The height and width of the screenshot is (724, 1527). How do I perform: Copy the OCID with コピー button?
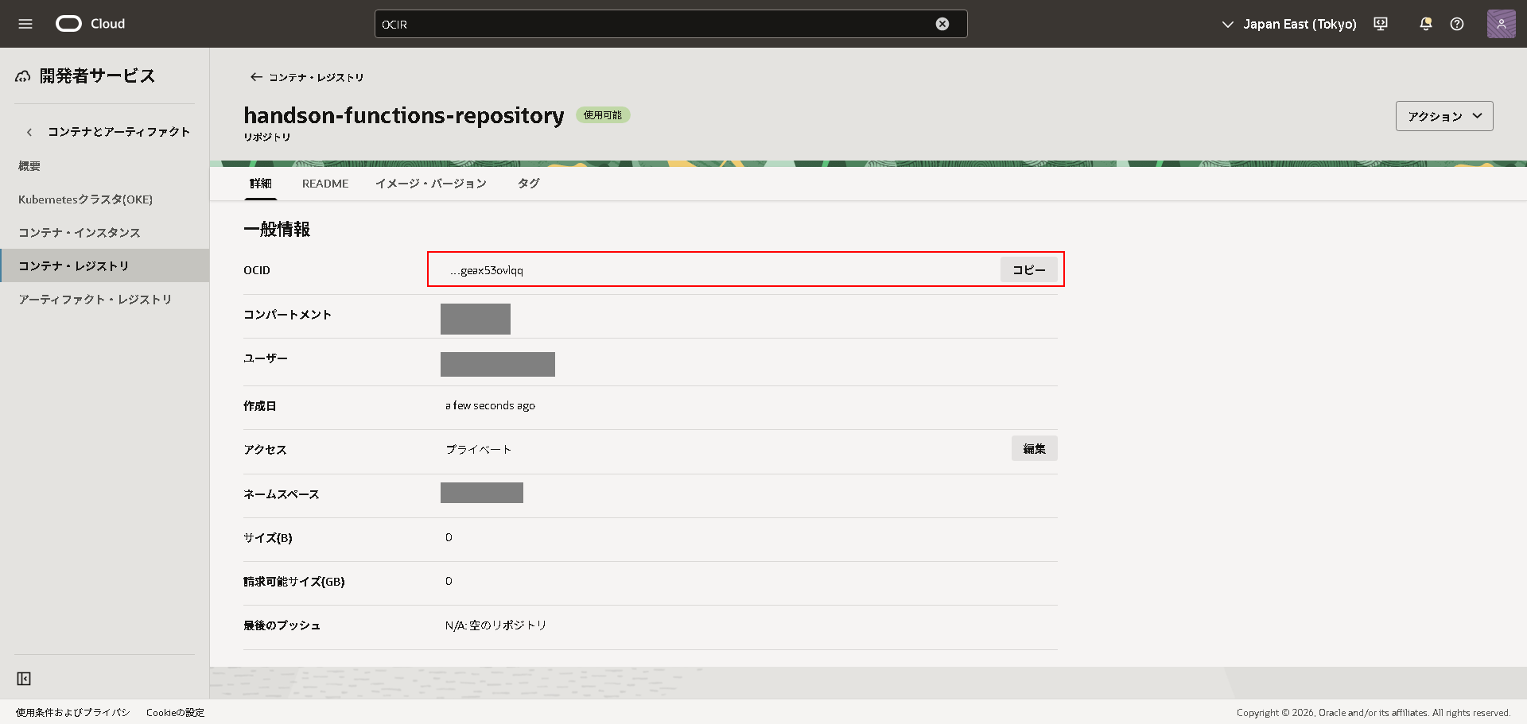(x=1029, y=270)
